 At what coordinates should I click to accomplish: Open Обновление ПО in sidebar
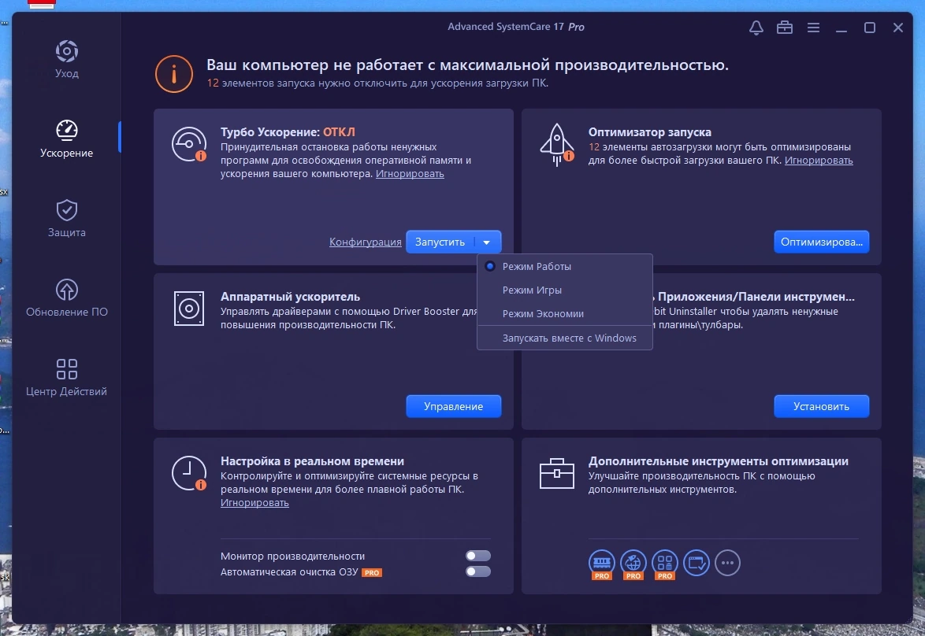(67, 298)
